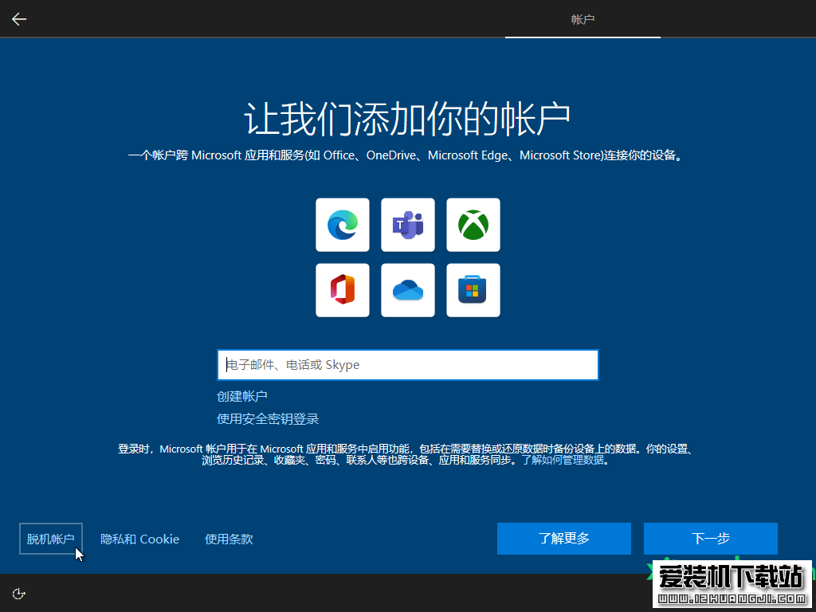Click the 了解更多 button

(564, 539)
